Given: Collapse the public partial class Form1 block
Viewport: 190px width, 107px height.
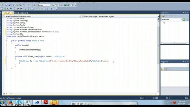Looking at the screenshot, I should click(7, 41).
